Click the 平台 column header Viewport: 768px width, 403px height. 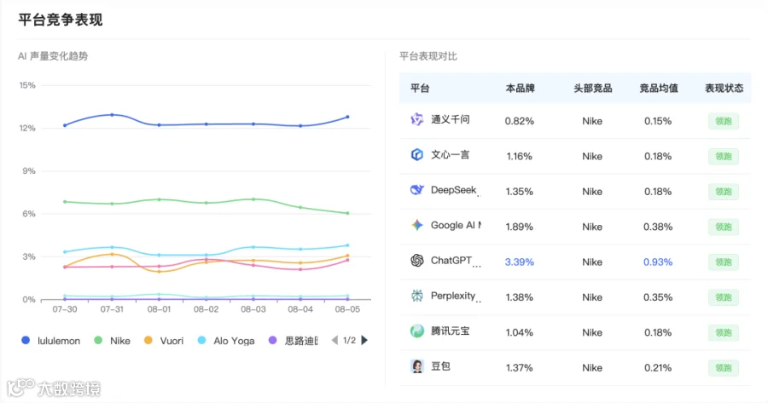pyautogui.click(x=420, y=88)
